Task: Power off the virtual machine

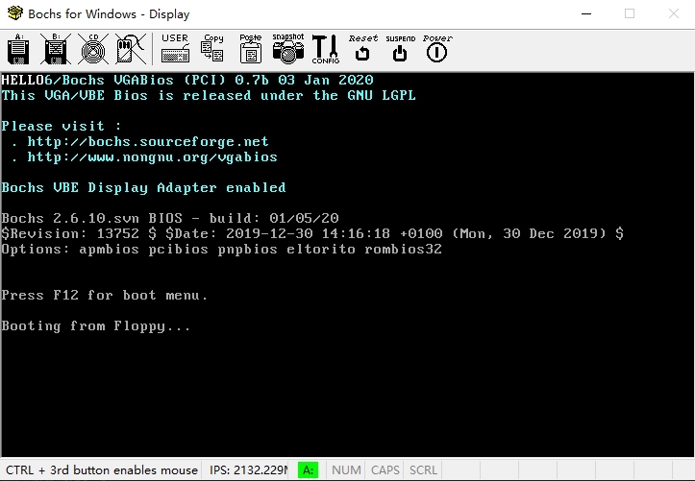Action: coord(437,49)
